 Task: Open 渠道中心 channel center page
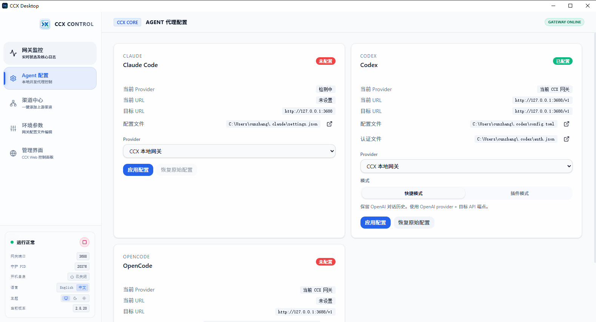click(50, 103)
